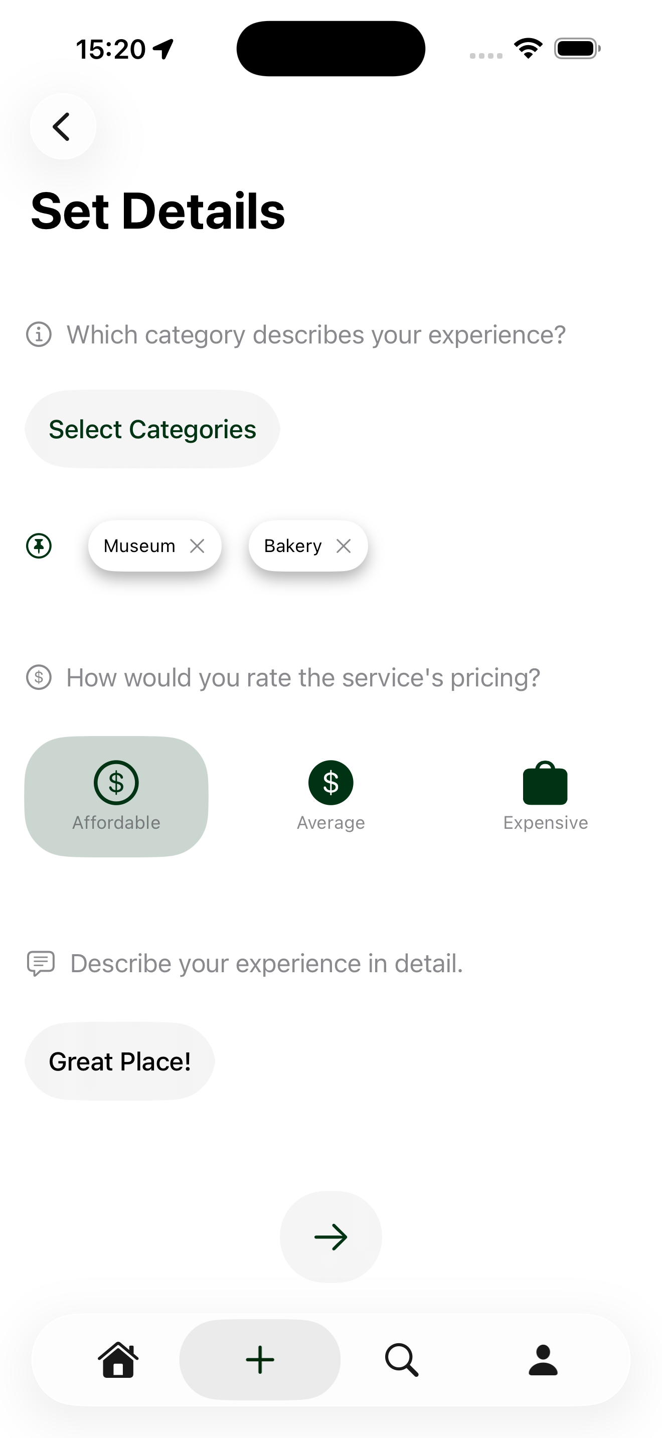Viewport: 662px width, 1438px height.
Task: Choose the Expensive pricing option
Action: 545,797
